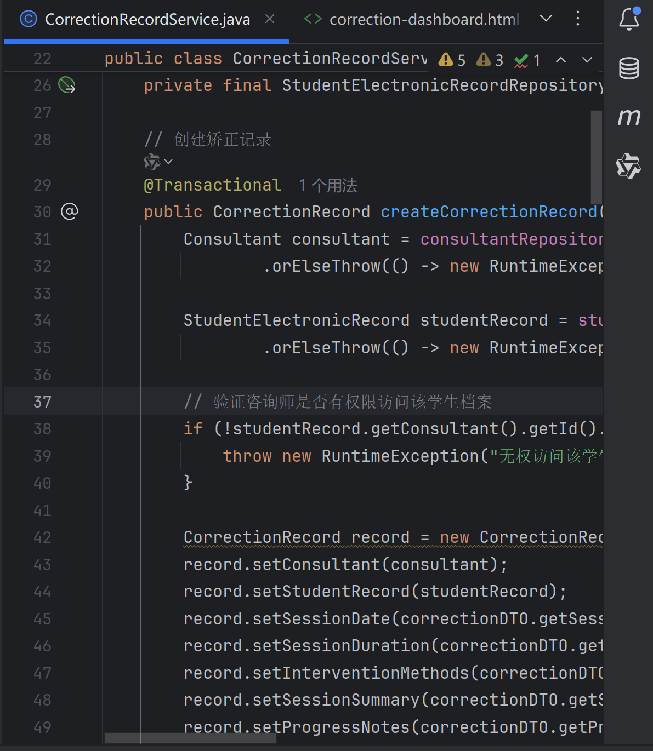Jump to previous highlighted problem arrow

(x=560, y=60)
